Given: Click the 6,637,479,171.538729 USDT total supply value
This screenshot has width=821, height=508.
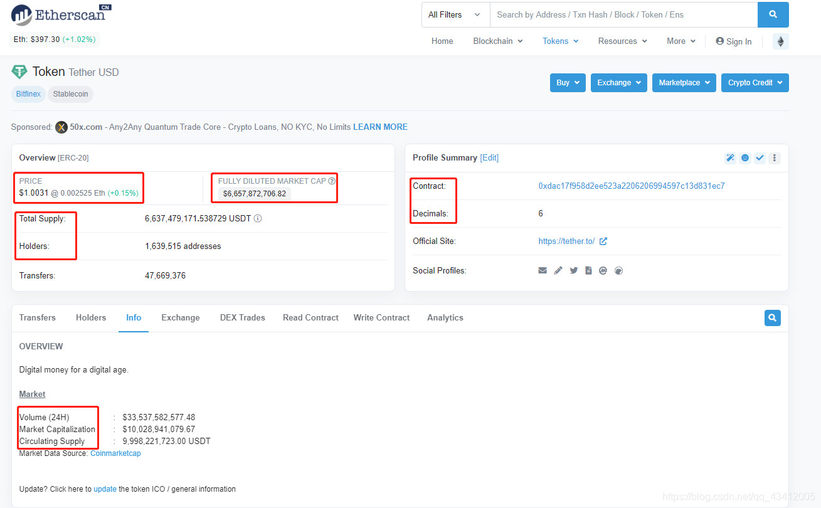Looking at the screenshot, I should (198, 219).
